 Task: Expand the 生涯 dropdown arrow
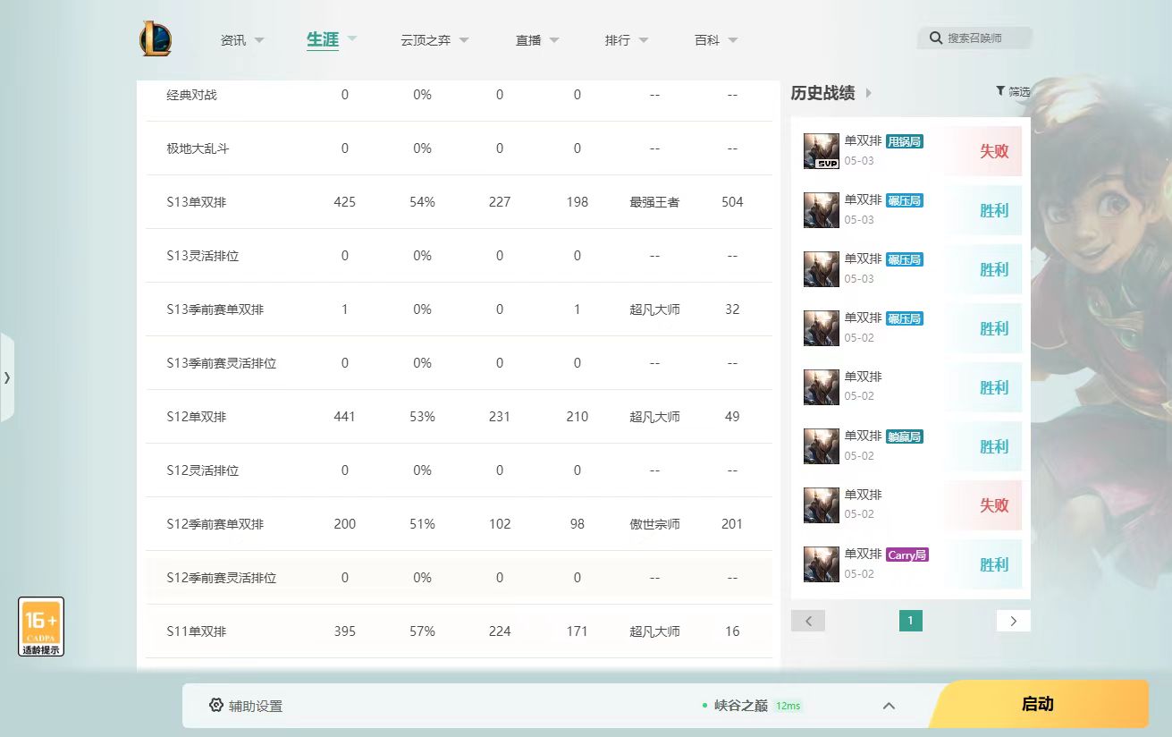[352, 38]
